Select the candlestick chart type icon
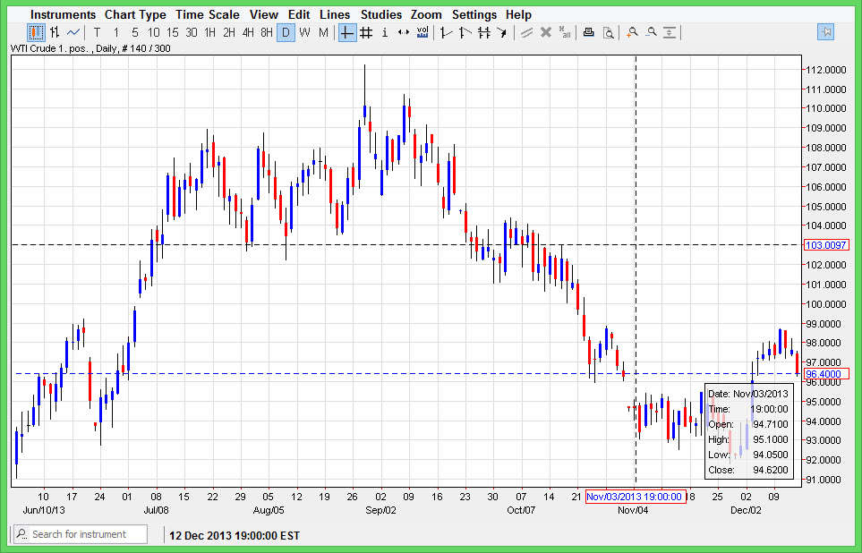 coord(36,33)
